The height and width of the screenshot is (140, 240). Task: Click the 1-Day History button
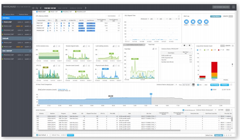coord(215,16)
